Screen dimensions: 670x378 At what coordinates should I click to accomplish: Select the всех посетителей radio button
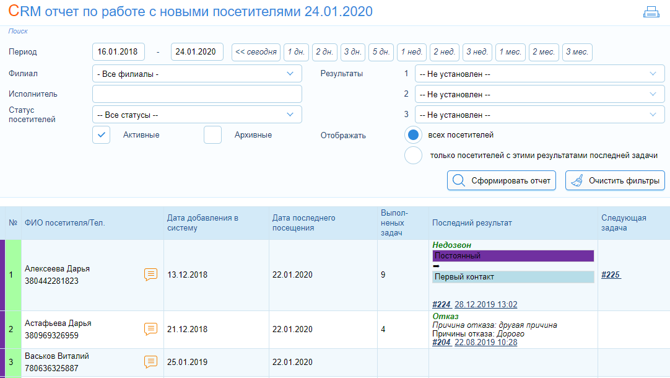(x=413, y=134)
